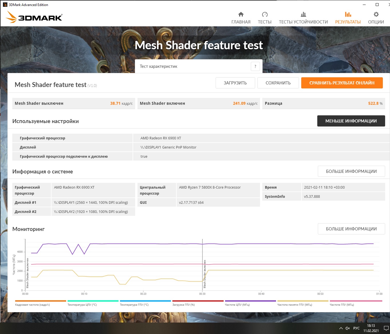Toggle Частота ЦПУ legend series

coord(251,303)
